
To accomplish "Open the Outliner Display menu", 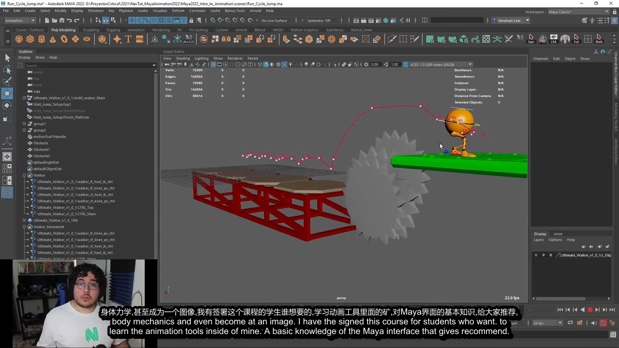I will point(24,58).
